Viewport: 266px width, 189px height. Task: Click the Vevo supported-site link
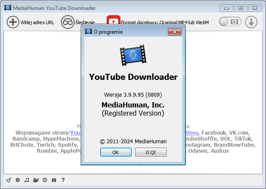tap(192, 133)
